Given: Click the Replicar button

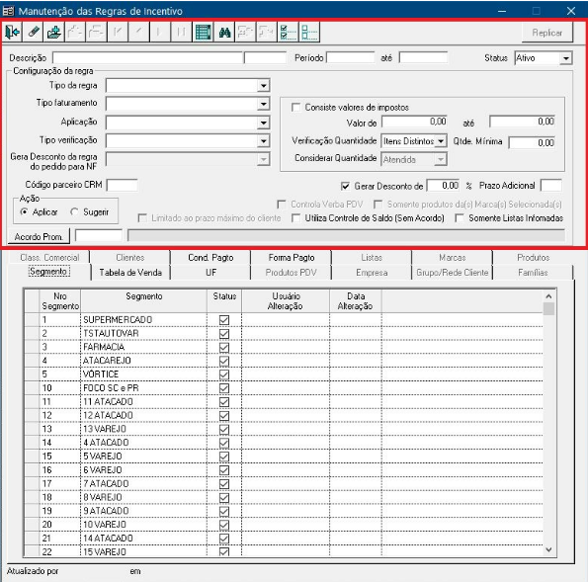Looking at the screenshot, I should 547,33.
